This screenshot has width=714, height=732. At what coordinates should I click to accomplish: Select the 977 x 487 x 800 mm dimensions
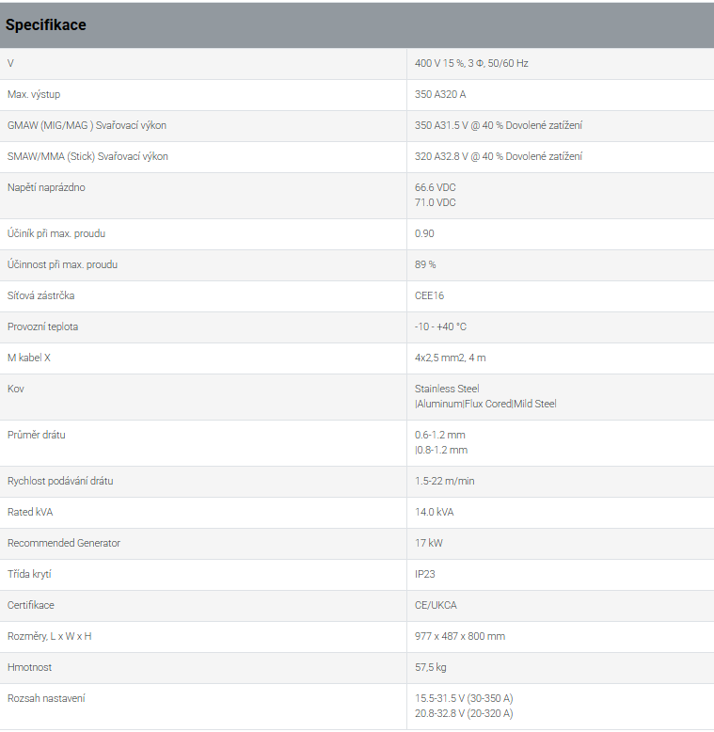[x=460, y=636]
